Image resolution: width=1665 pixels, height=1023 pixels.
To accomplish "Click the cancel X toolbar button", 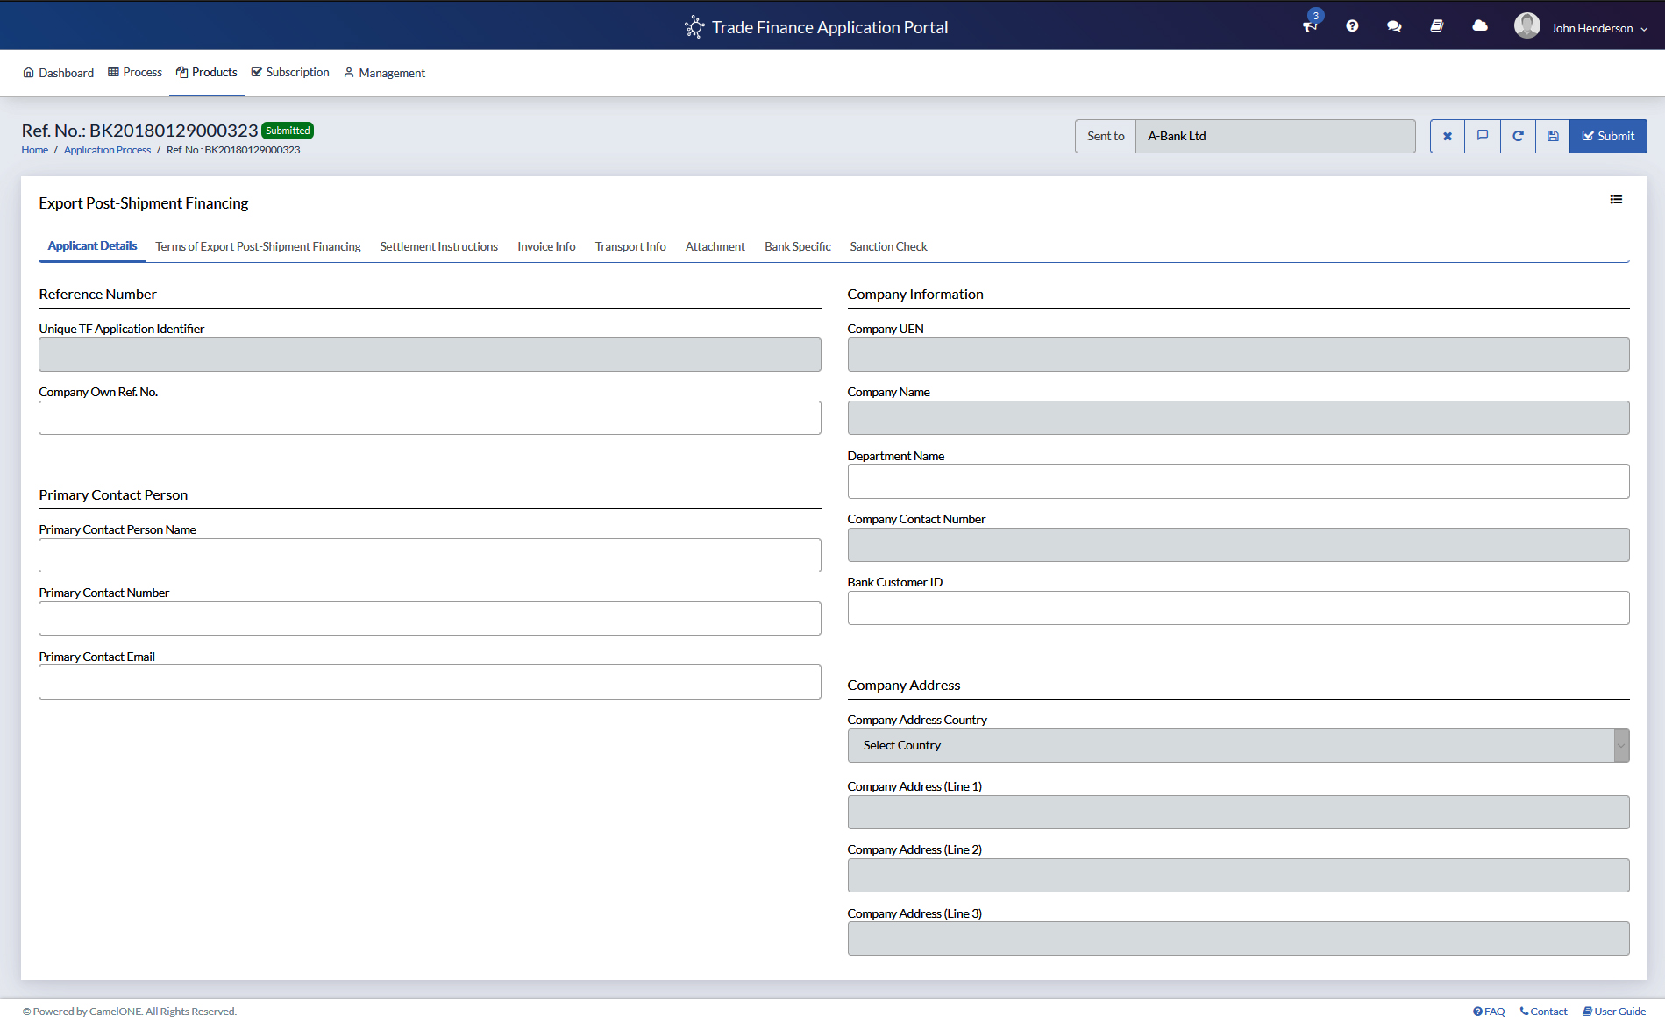I will tap(1448, 136).
